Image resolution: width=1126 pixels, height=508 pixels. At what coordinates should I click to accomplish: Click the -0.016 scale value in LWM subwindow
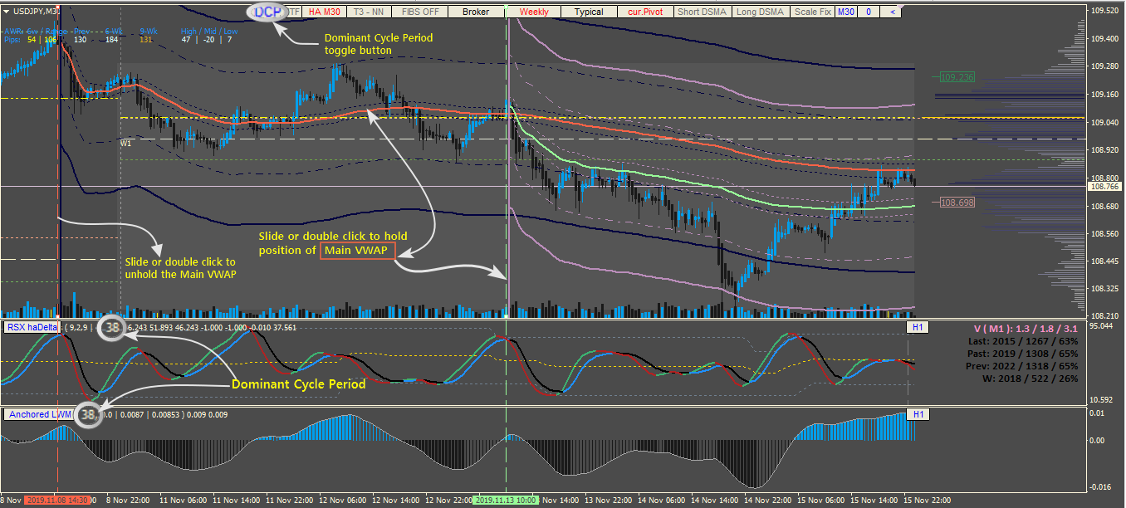click(1102, 486)
